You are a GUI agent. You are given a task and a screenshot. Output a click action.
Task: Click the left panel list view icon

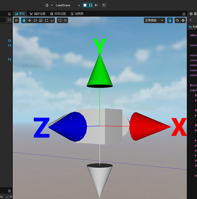tap(9, 20)
